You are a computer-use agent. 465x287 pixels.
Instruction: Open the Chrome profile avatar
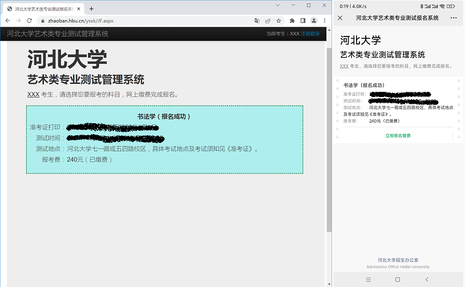(x=314, y=21)
